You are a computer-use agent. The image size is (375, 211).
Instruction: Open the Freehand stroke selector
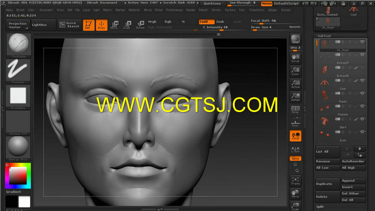click(x=18, y=71)
